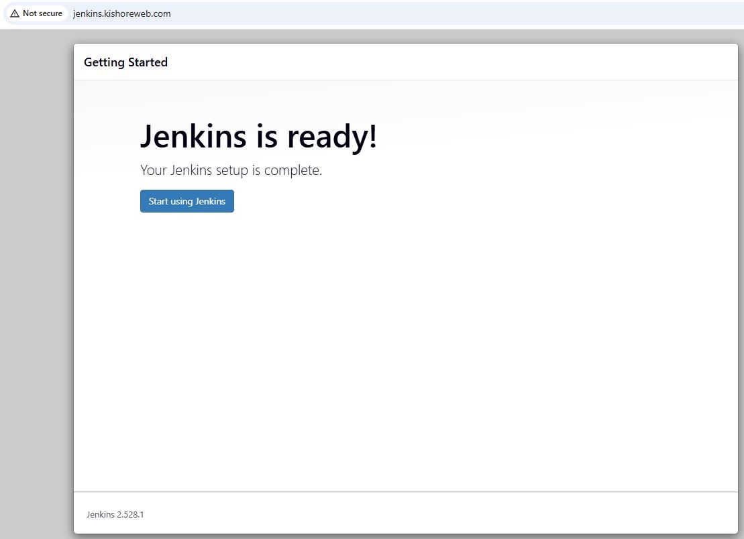Click the Jenkins is ready! heading

pos(258,137)
